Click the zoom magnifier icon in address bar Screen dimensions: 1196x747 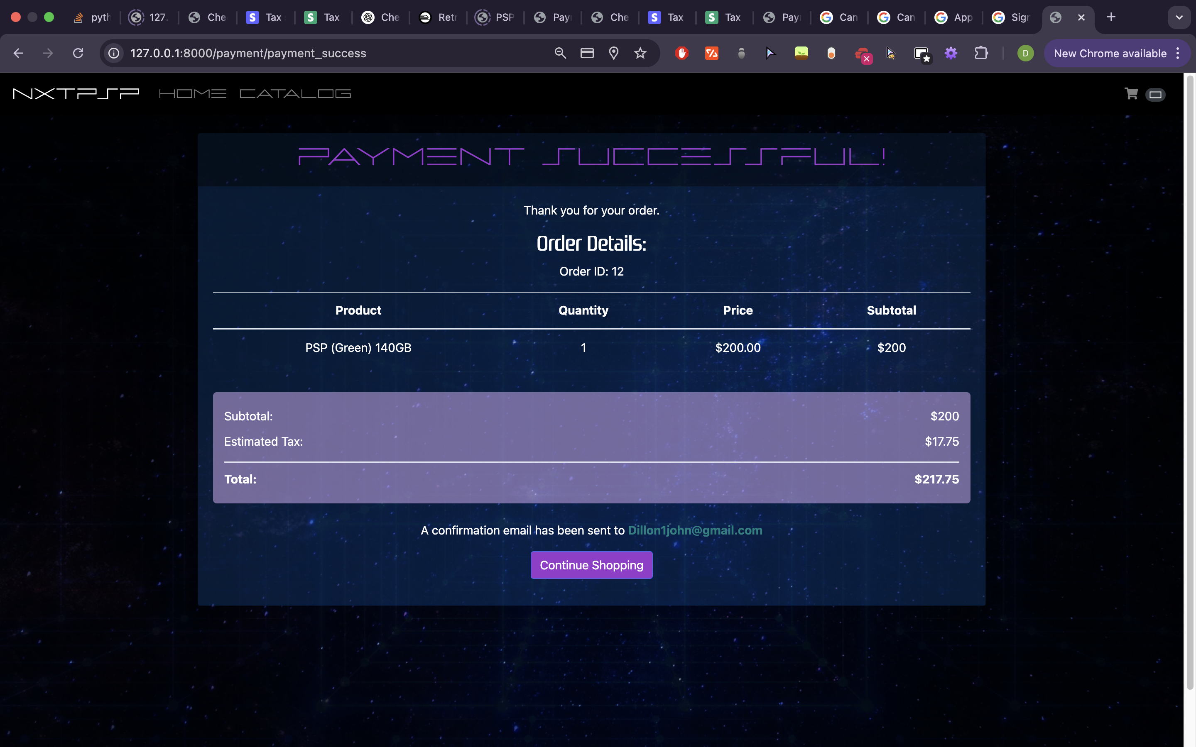(x=560, y=54)
